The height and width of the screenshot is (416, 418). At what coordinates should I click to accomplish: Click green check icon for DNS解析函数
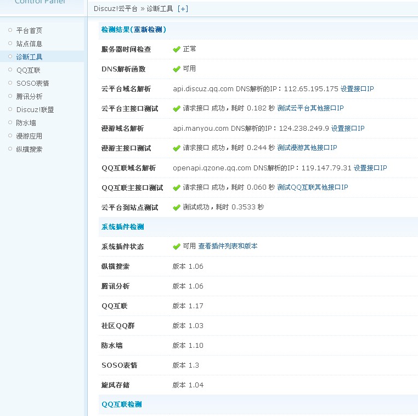tap(177, 69)
